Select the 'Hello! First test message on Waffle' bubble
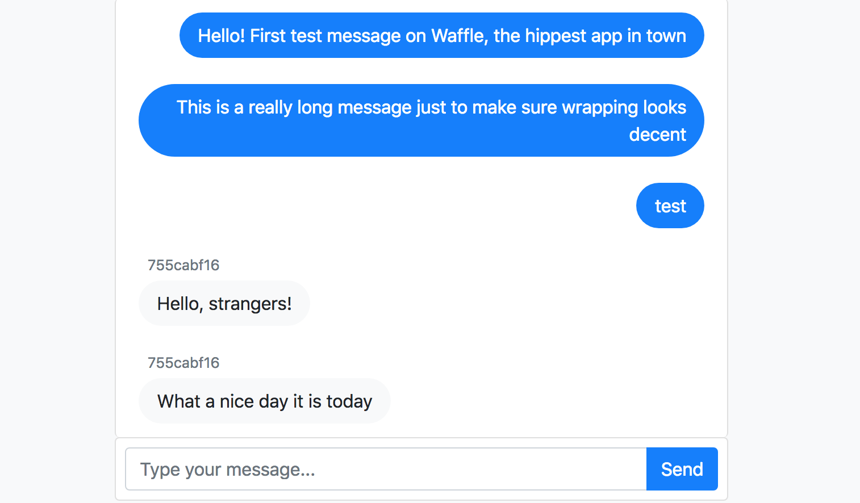860x503 pixels. point(441,35)
